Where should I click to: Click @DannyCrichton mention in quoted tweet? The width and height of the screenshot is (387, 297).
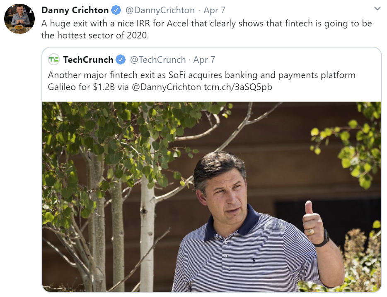click(166, 87)
